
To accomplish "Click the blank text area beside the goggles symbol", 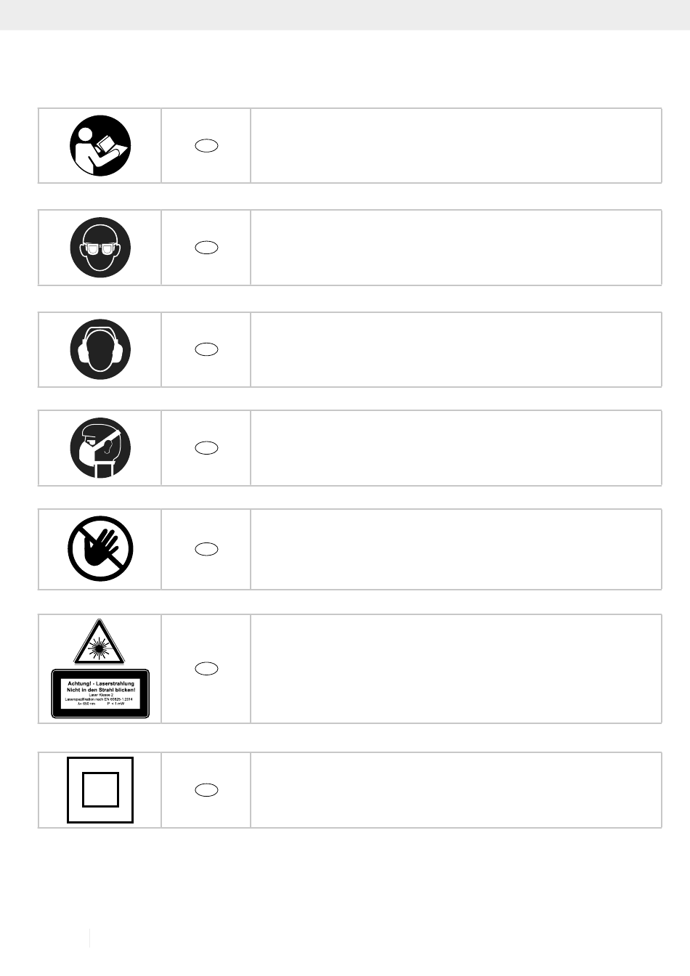I will (x=455, y=248).
